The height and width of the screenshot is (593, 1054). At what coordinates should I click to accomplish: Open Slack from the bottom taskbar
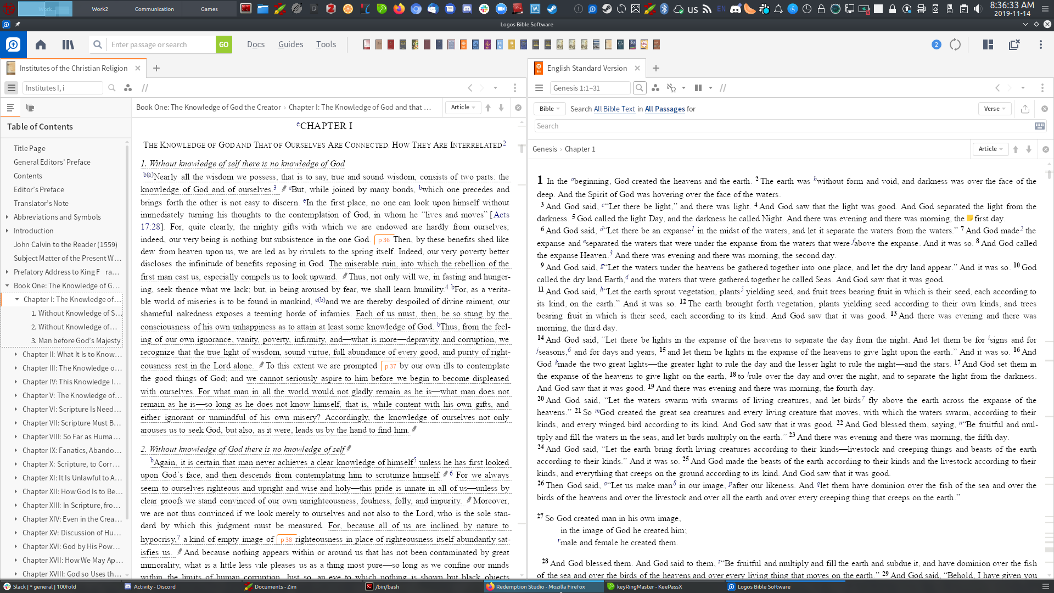(41, 586)
